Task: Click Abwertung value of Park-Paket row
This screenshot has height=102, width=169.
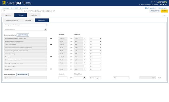Action: tap(78, 57)
